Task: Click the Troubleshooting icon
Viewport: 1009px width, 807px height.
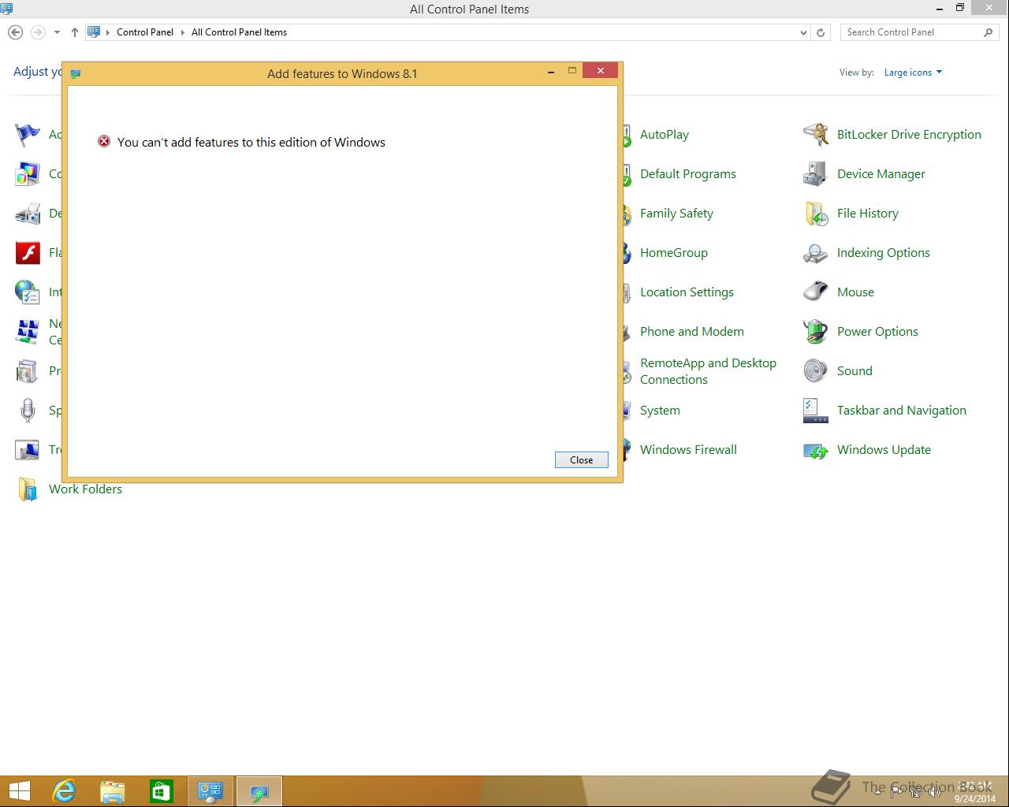Action: [28, 450]
